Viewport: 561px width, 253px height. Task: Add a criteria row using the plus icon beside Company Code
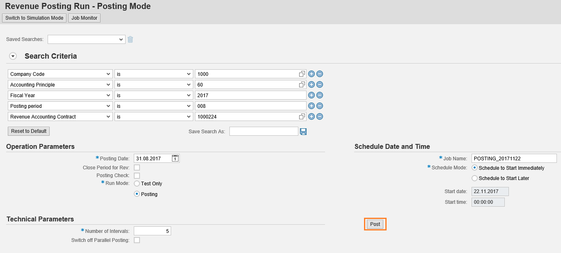coord(311,73)
